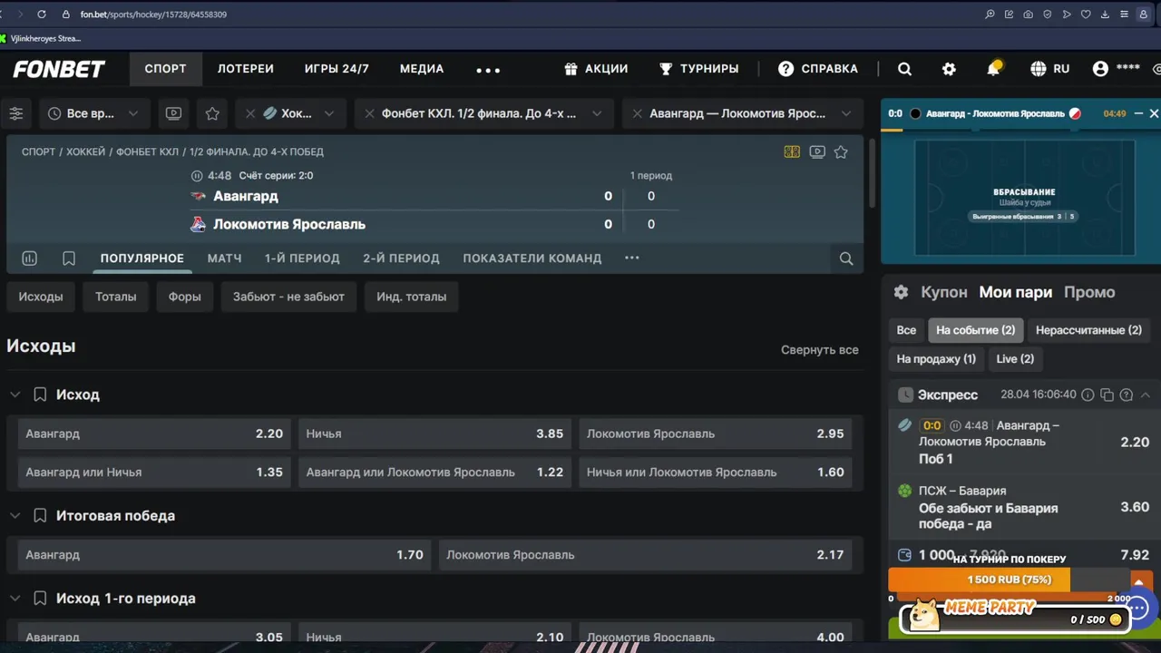Bet on Авангард outcome at 2.20
This screenshot has width=1161, height=653.
pyautogui.click(x=154, y=434)
